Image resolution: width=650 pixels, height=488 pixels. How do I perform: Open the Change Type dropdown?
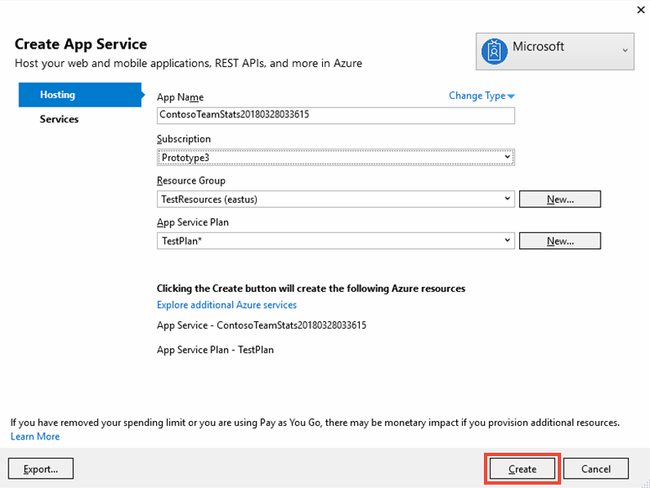point(481,96)
